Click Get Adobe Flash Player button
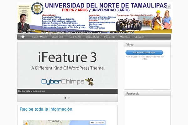188x125 pixels. (x=144, y=52)
